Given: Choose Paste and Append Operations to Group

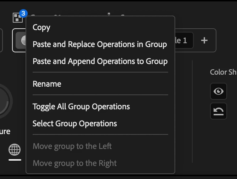Looking at the screenshot, I should tap(100, 61).
